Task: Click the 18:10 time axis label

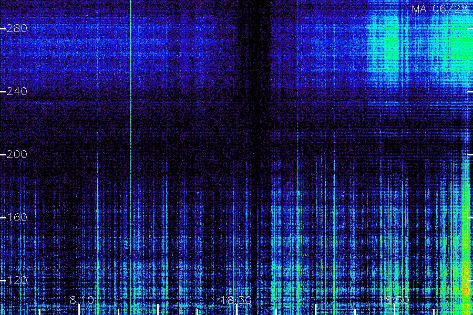Action: (79, 300)
